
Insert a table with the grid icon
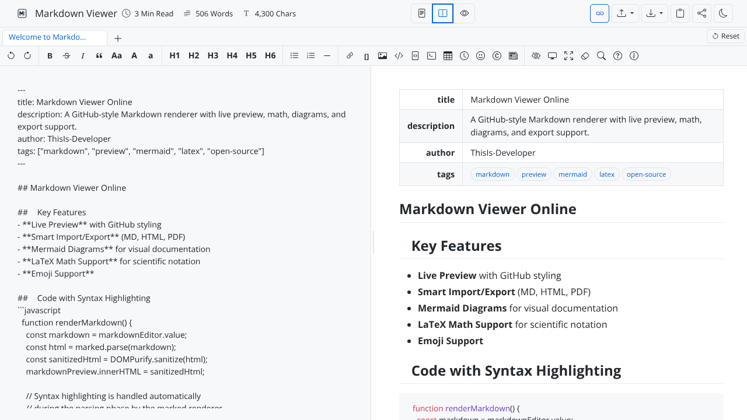point(448,56)
